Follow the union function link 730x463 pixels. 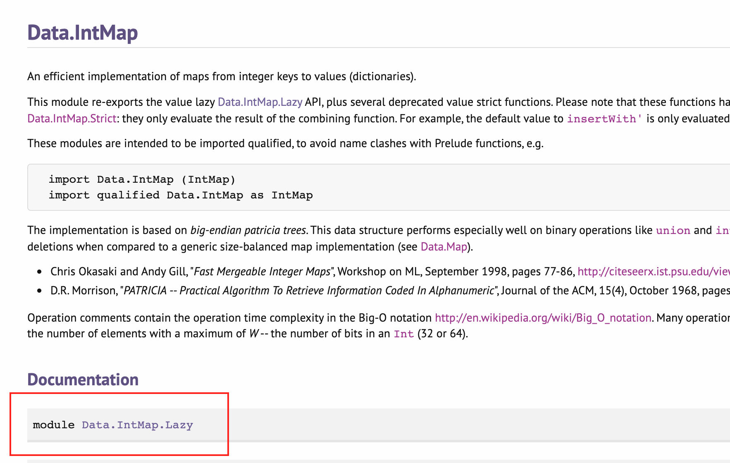pos(673,231)
